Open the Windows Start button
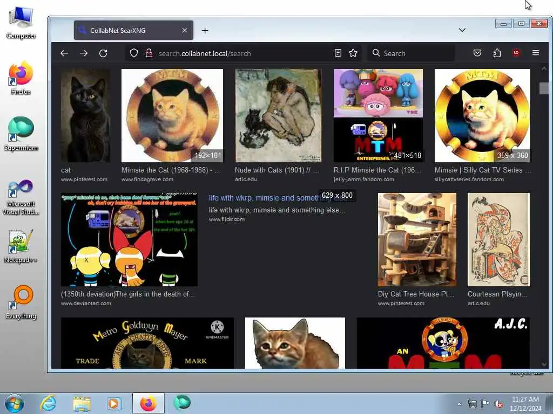The width and height of the screenshot is (553, 414). pyautogui.click(x=14, y=403)
